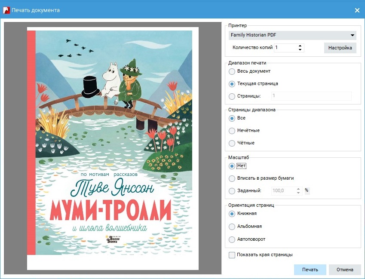This screenshot has height=279, width=365.
Task: Click the pages range input field
Action: point(311,96)
